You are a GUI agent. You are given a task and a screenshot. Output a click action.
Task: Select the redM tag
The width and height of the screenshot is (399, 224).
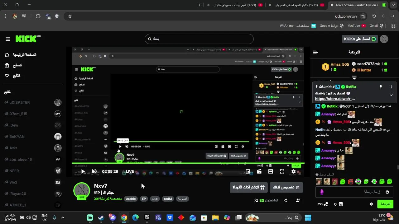(168, 199)
